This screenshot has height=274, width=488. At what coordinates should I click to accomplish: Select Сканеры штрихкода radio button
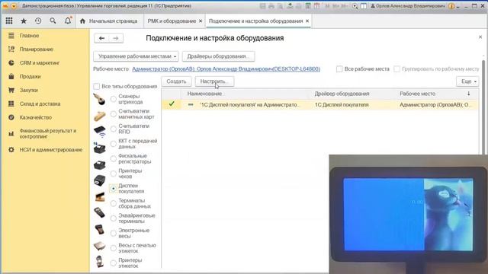click(x=114, y=99)
